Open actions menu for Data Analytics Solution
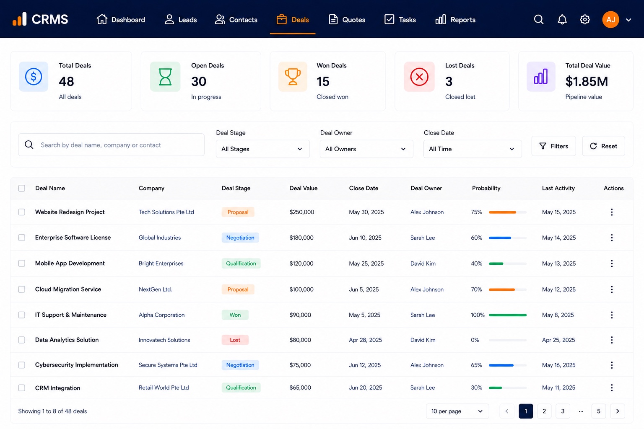Screen dimensions: 644x429 pyautogui.click(x=612, y=340)
